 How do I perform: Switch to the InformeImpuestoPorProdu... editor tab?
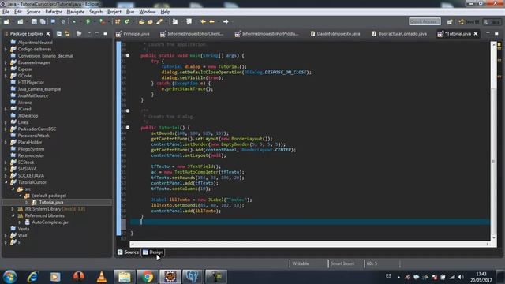pyautogui.click(x=267, y=33)
